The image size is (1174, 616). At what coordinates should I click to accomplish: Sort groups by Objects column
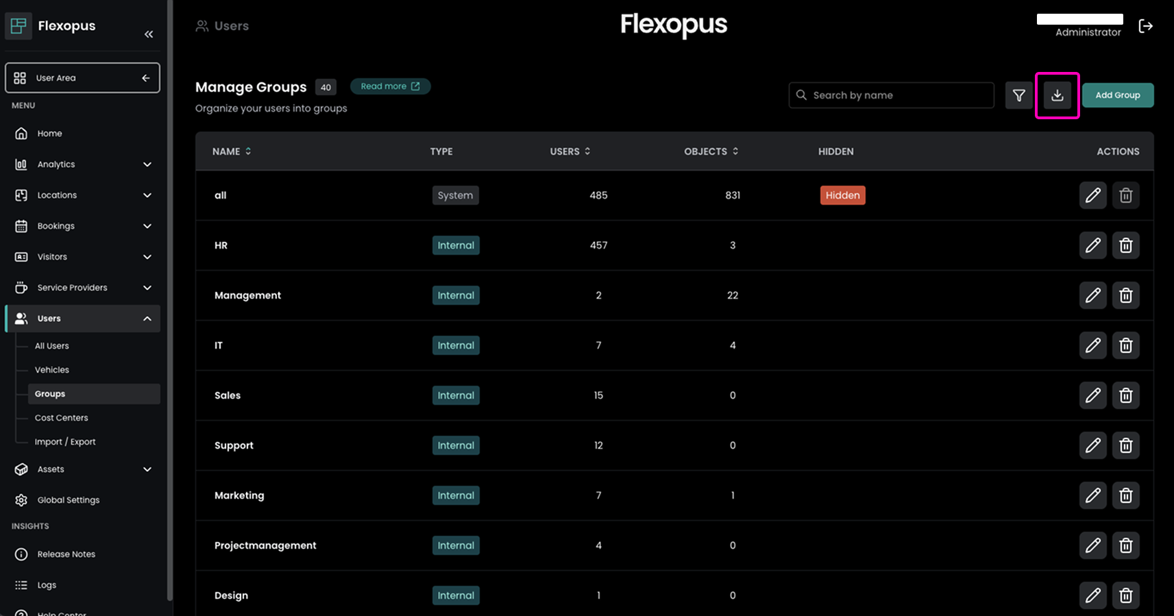(x=711, y=151)
